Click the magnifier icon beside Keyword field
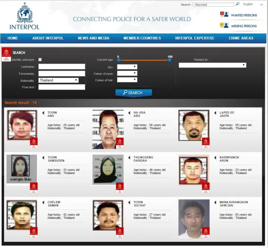The image size is (268, 248). pyautogui.click(x=237, y=4)
